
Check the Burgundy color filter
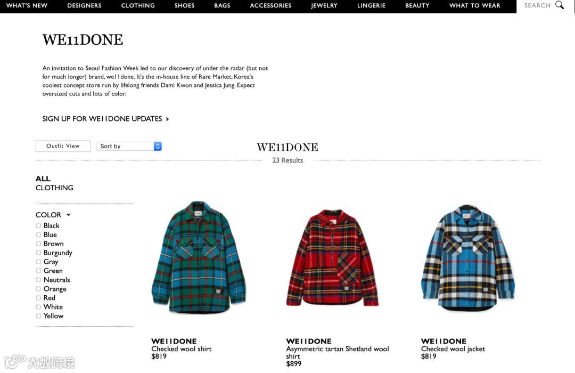coord(38,253)
